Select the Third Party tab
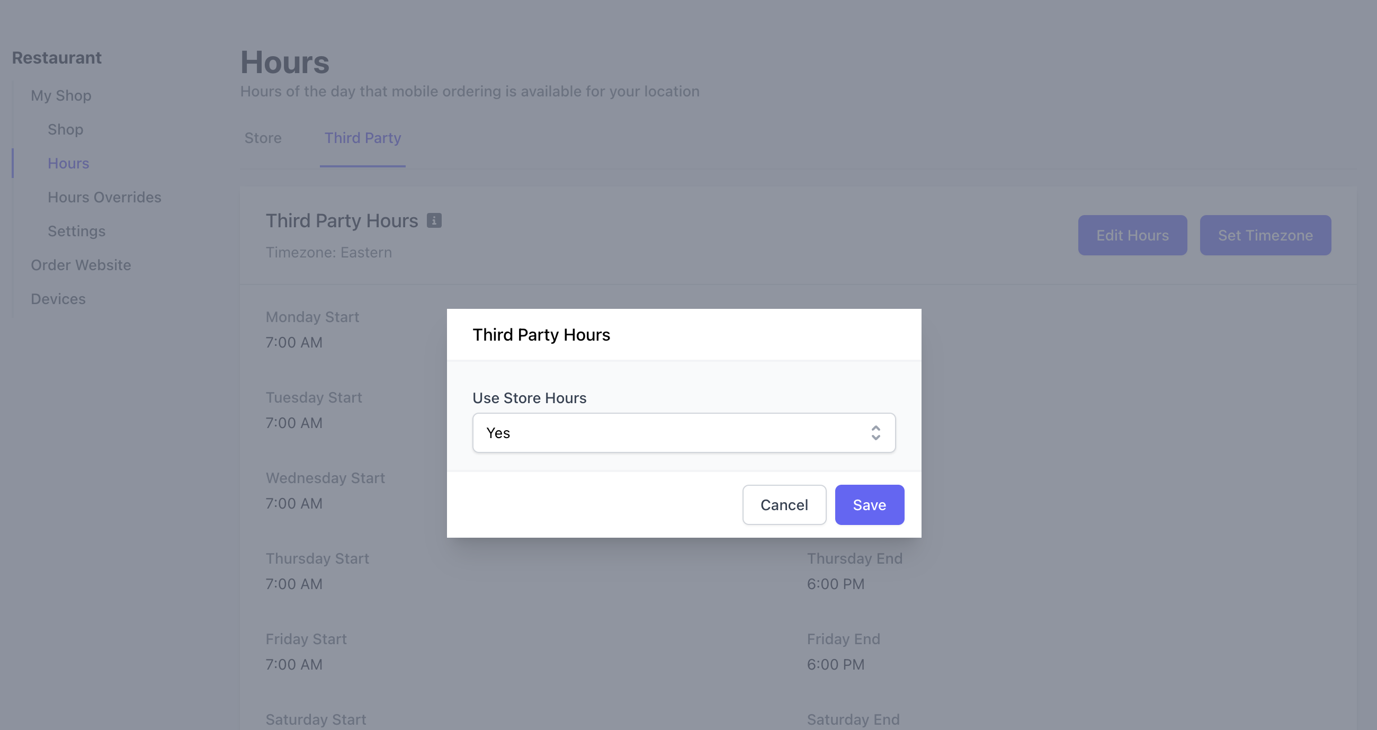 362,138
